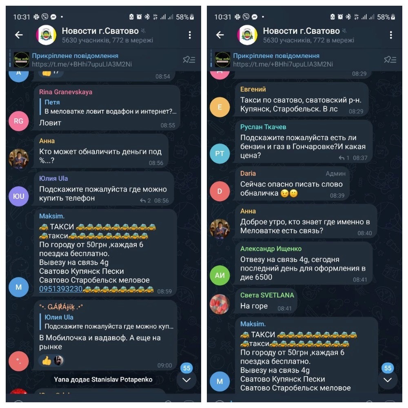Open Новости г.Сватово group avatar on left
This screenshot has width=408, height=408.
tap(46, 35)
